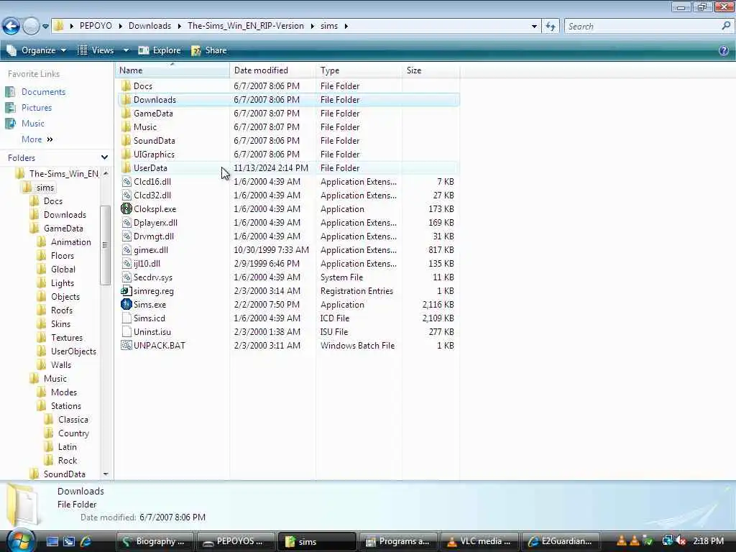Screen dimensions: 736x552
Task: Click the folder tree scrollbar thumb
Action: point(105,245)
